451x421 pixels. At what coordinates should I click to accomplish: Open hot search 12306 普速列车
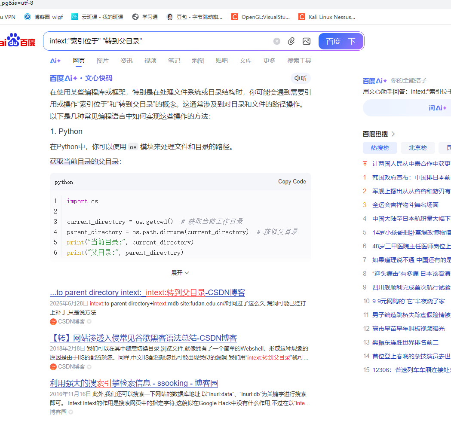(x=411, y=370)
